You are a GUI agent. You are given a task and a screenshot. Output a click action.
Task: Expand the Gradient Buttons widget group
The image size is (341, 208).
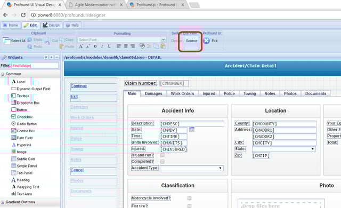(3, 202)
